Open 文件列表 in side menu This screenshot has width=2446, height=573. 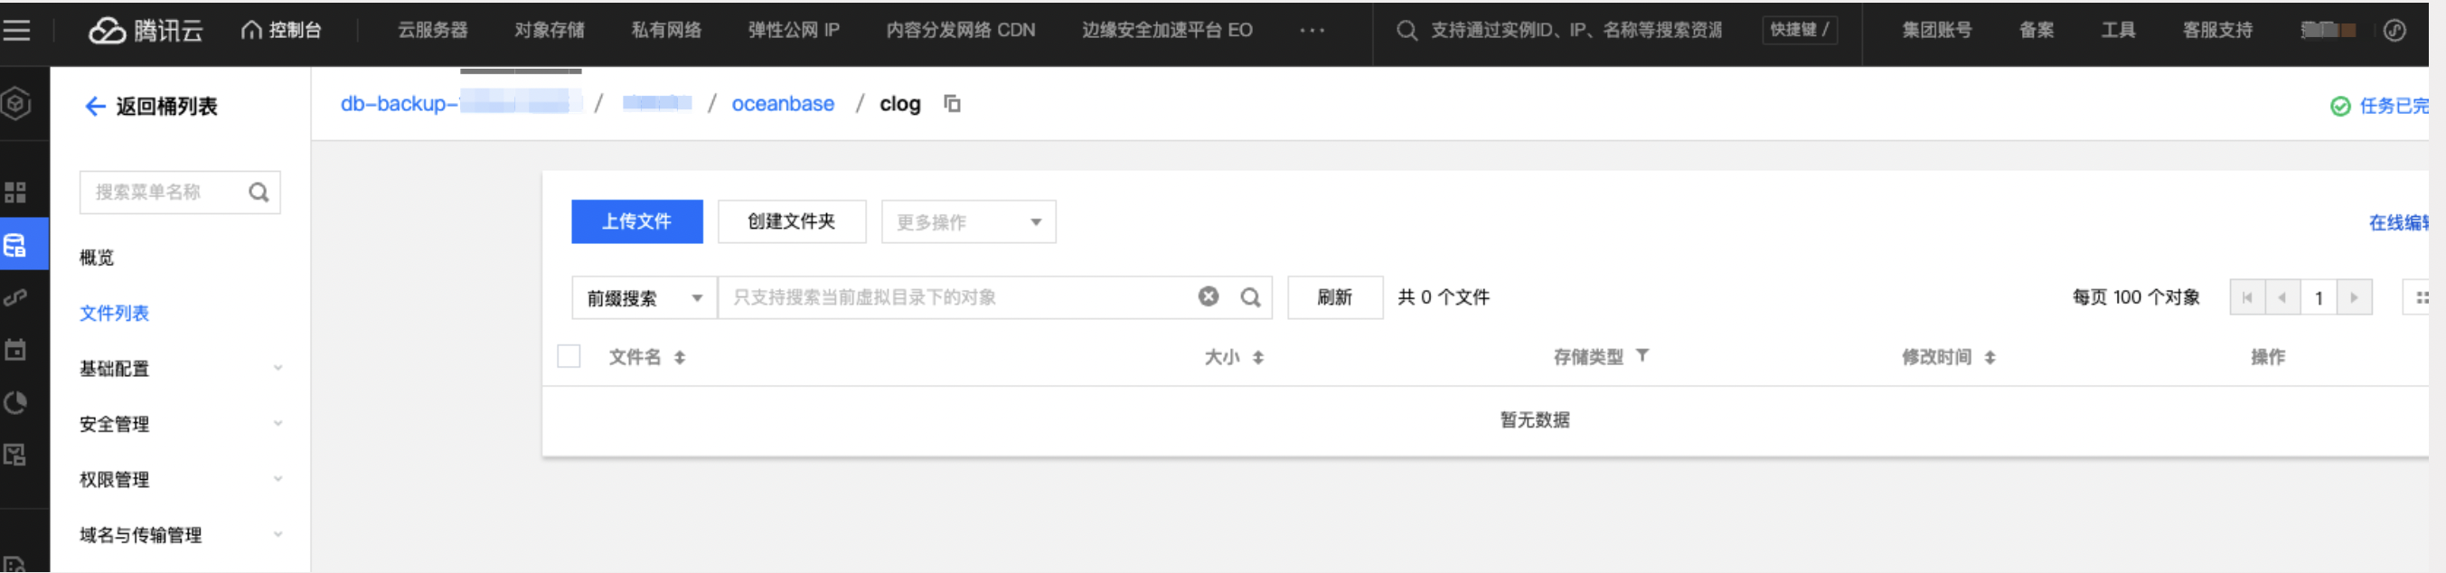click(114, 313)
